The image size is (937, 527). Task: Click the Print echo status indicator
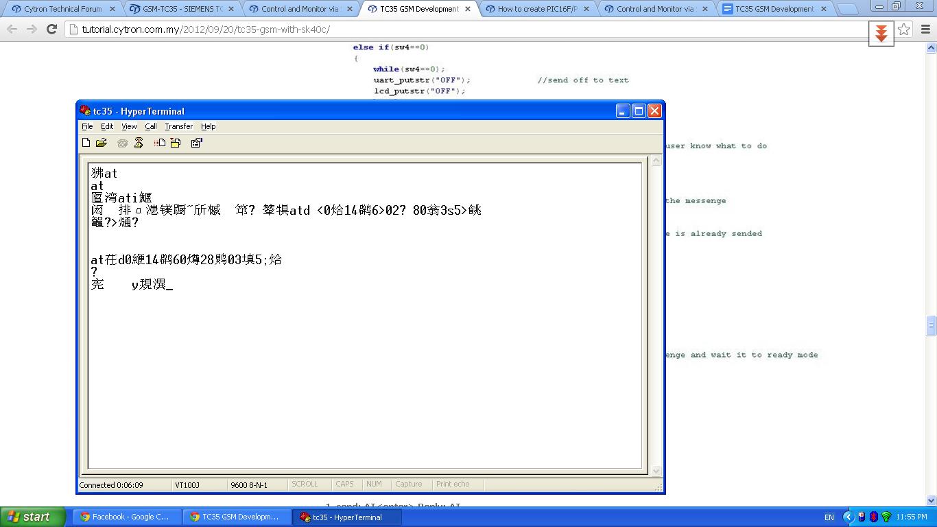pyautogui.click(x=453, y=484)
